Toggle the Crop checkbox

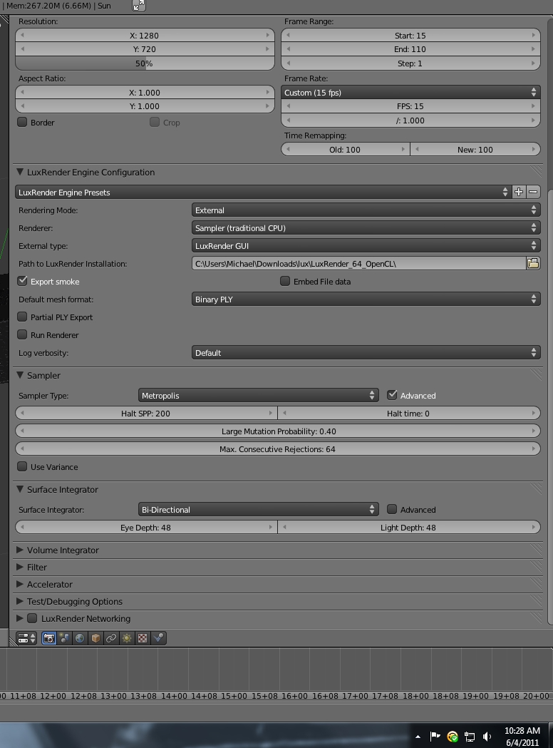154,122
